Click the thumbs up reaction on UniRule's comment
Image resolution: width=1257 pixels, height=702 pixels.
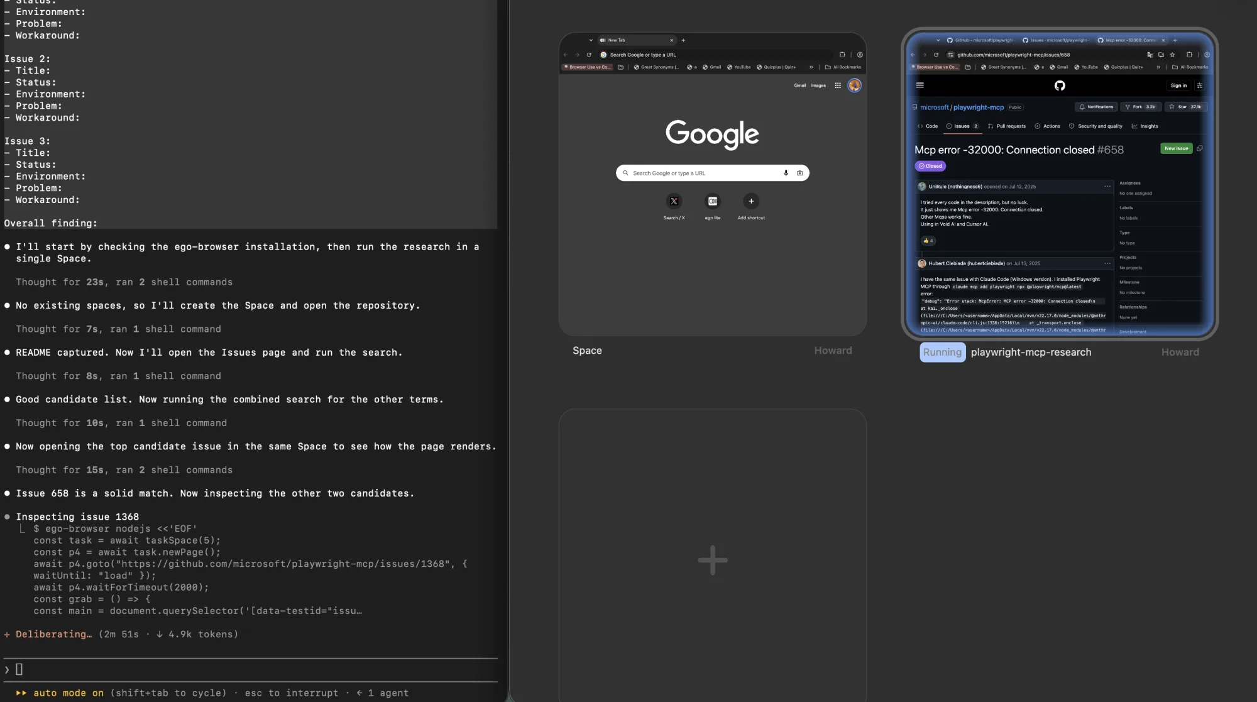pyautogui.click(x=928, y=241)
